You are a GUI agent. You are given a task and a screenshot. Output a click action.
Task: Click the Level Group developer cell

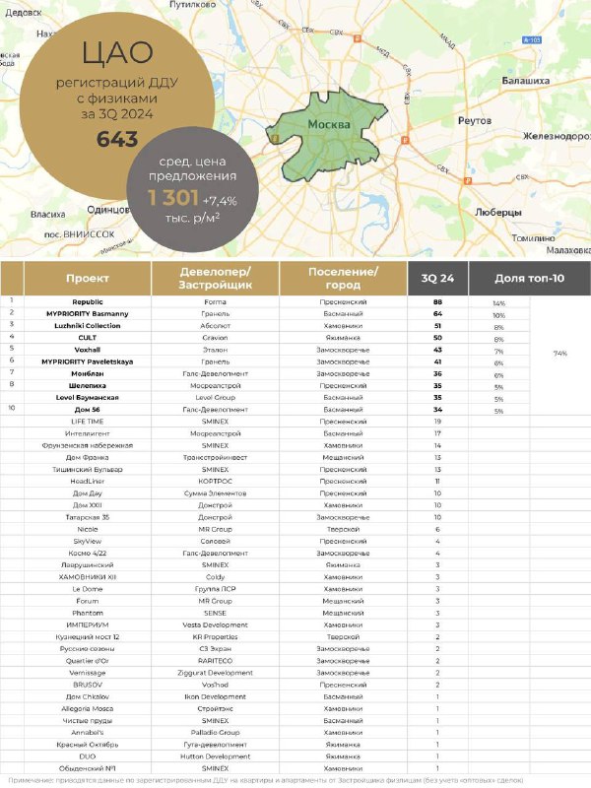pyautogui.click(x=215, y=398)
